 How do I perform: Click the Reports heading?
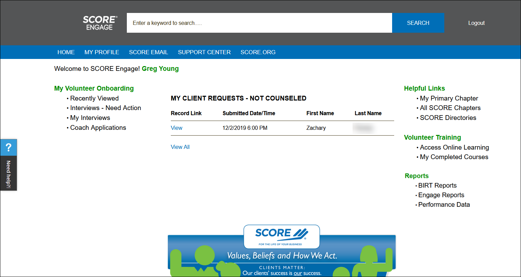click(x=417, y=176)
